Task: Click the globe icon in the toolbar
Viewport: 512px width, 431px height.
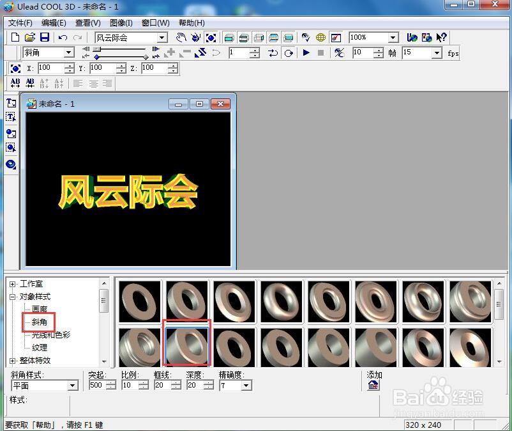Action: pyautogui.click(x=320, y=38)
